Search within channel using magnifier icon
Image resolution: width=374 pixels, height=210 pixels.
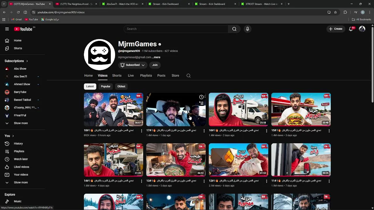188,76
